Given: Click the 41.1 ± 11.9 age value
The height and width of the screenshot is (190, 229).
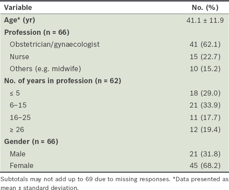Looking at the screenshot, I should 205,20.
